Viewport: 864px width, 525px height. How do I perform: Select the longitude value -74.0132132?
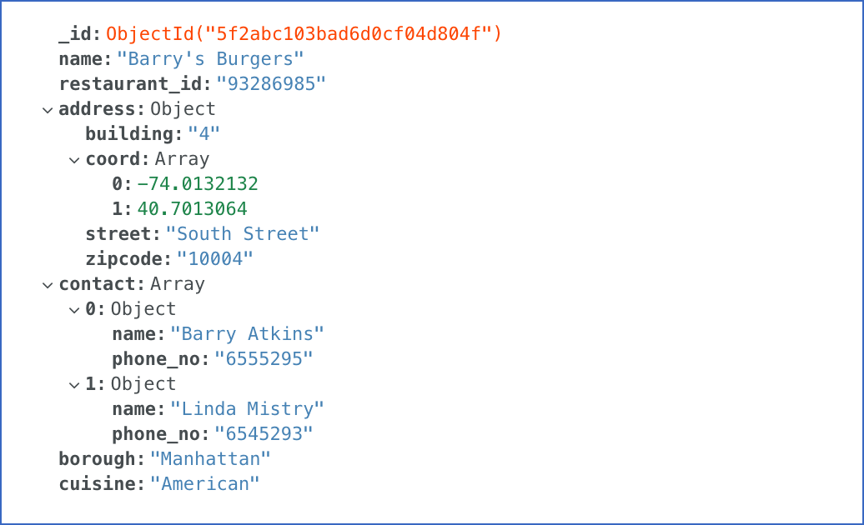pyautogui.click(x=198, y=184)
